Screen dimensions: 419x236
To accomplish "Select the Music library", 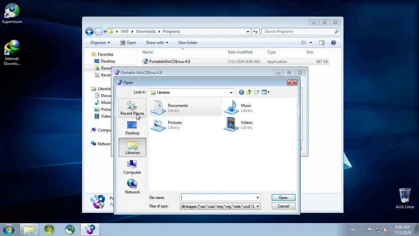I will (x=238, y=108).
